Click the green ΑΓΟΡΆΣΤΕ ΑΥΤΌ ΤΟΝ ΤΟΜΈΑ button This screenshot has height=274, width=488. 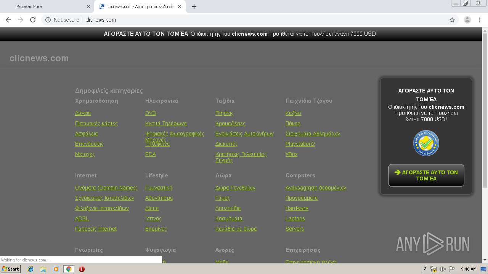(x=426, y=175)
